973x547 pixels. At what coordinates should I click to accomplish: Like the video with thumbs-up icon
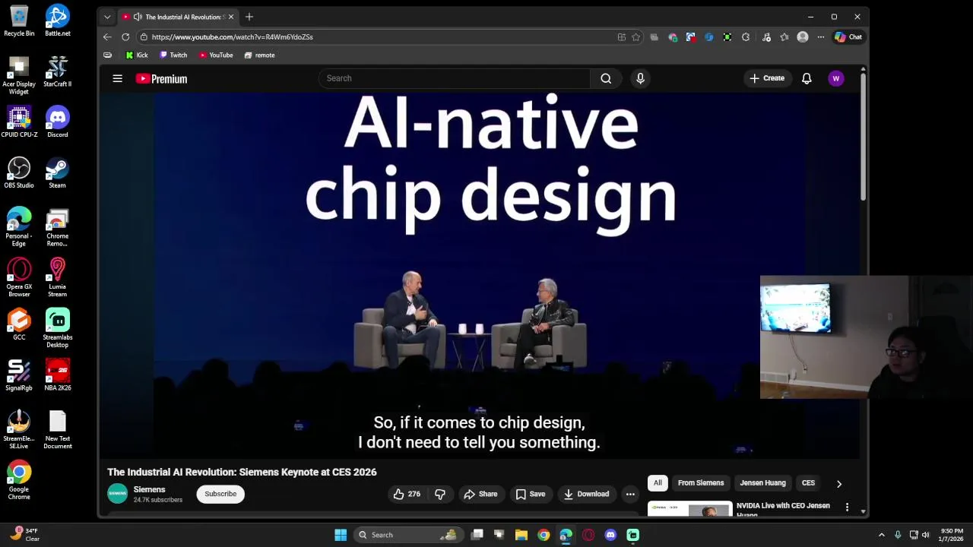click(407, 494)
